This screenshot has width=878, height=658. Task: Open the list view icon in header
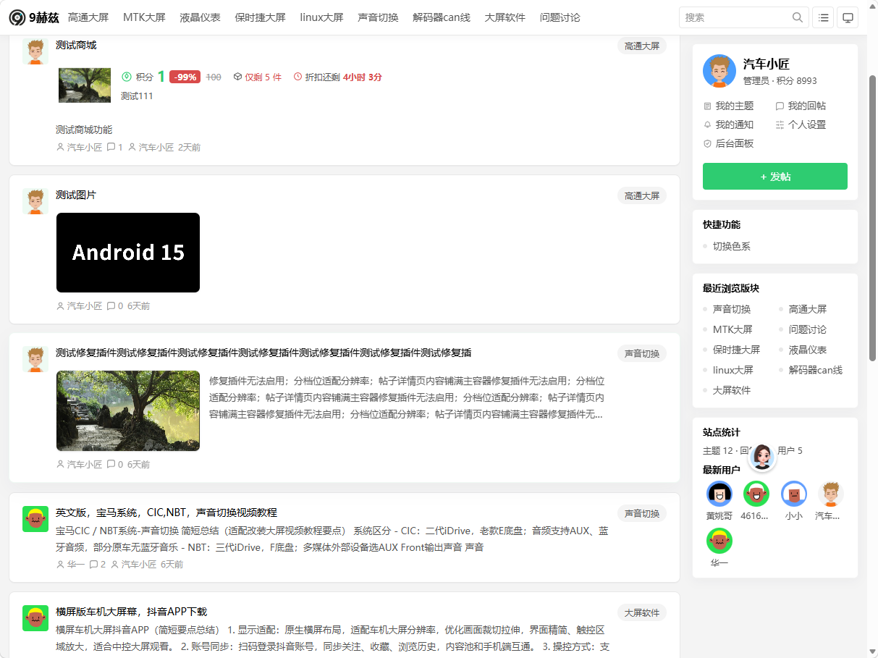(823, 17)
